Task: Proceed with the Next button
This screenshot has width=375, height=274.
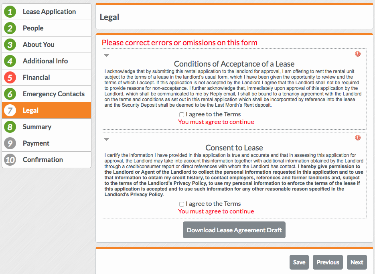Action: click(357, 262)
